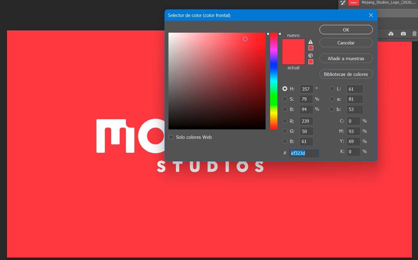Enable Solo colores Web checkbox
This screenshot has height=260, width=418.
171,137
